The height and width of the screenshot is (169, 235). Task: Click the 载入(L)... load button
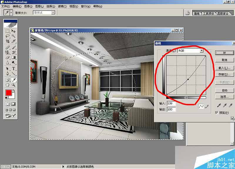click(224, 68)
